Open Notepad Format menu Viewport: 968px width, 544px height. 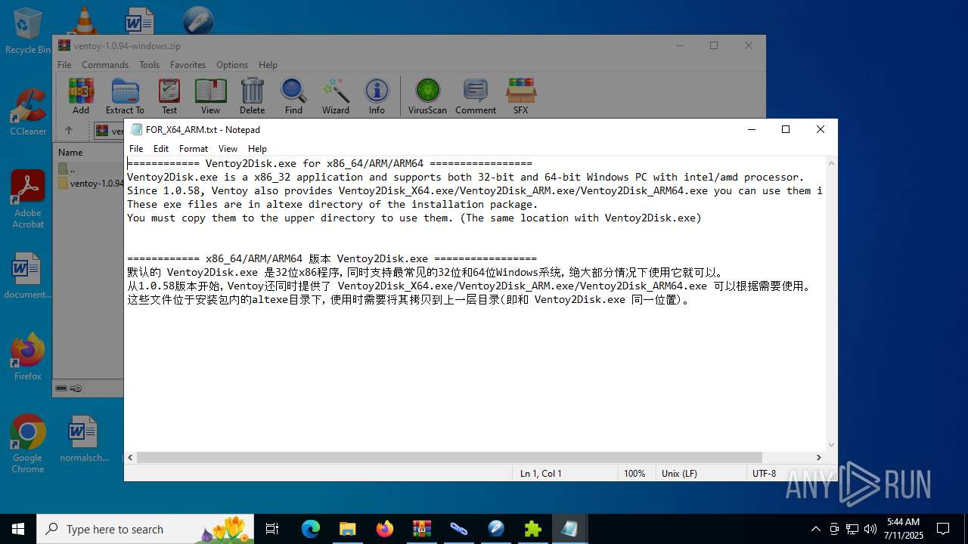pos(194,149)
